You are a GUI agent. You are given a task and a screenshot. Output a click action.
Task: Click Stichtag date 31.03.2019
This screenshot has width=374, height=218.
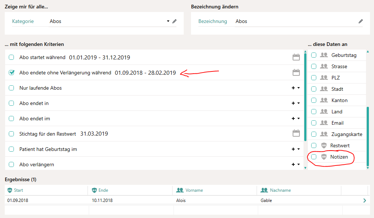tap(94, 134)
